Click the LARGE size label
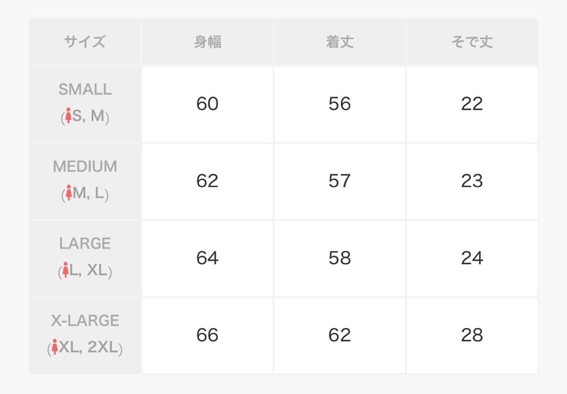Image resolution: width=567 pixels, height=394 pixels. pos(85,243)
